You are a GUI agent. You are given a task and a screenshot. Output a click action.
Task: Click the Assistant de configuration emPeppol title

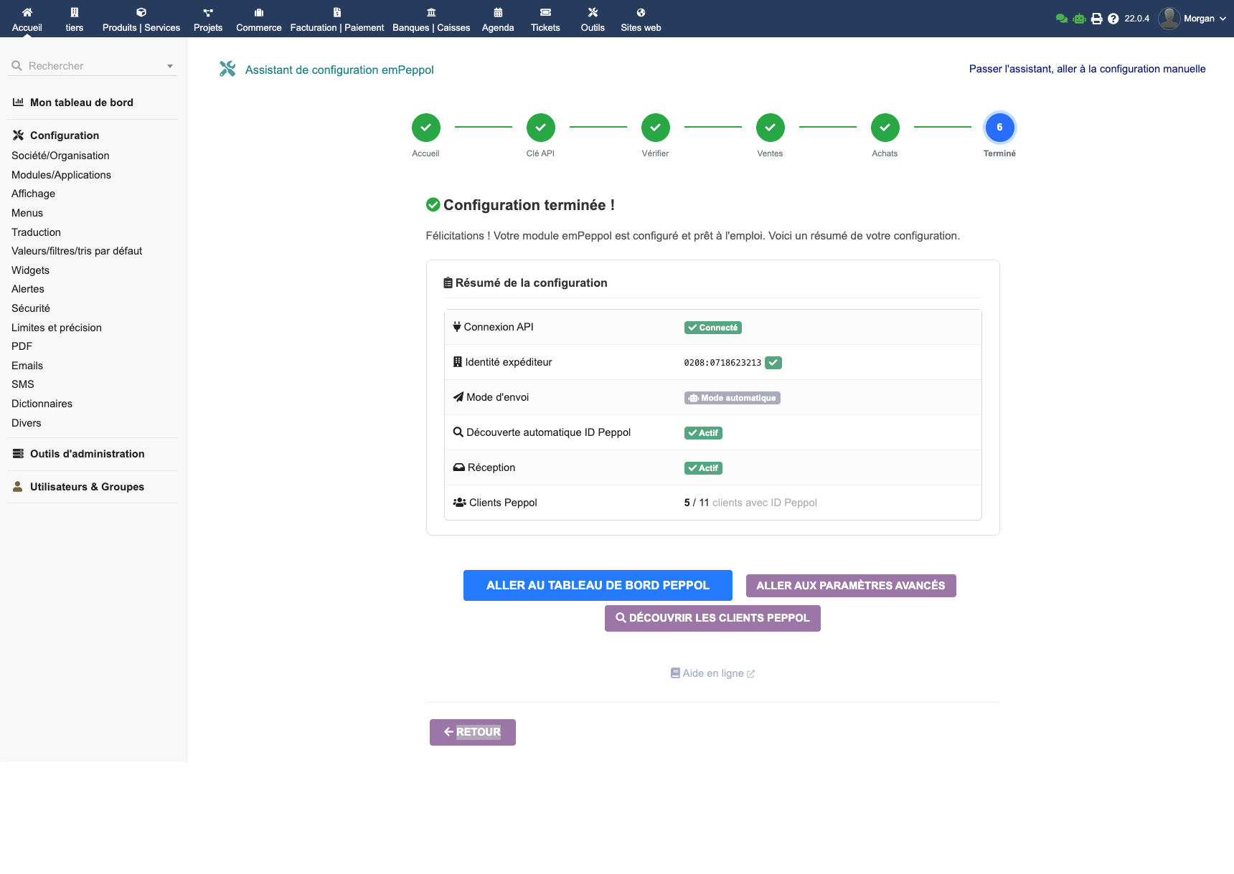(339, 70)
